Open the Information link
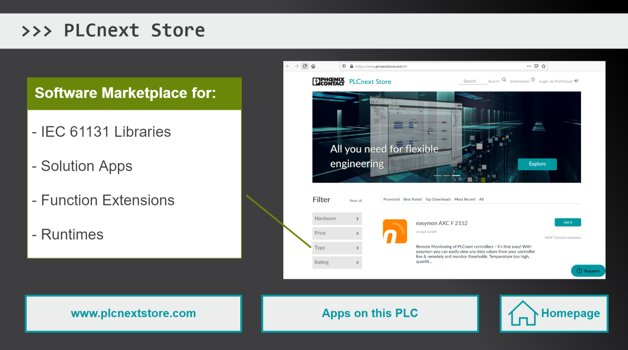 point(520,81)
